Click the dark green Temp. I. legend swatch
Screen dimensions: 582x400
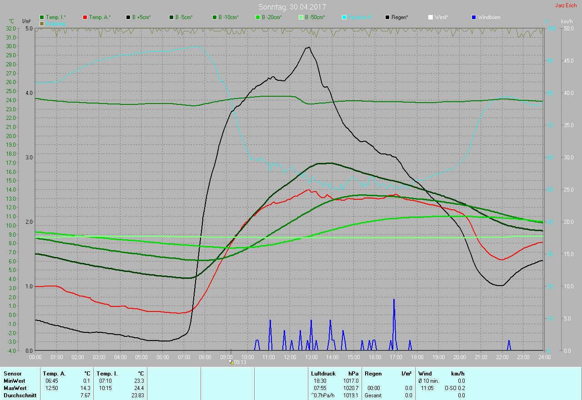[42, 17]
